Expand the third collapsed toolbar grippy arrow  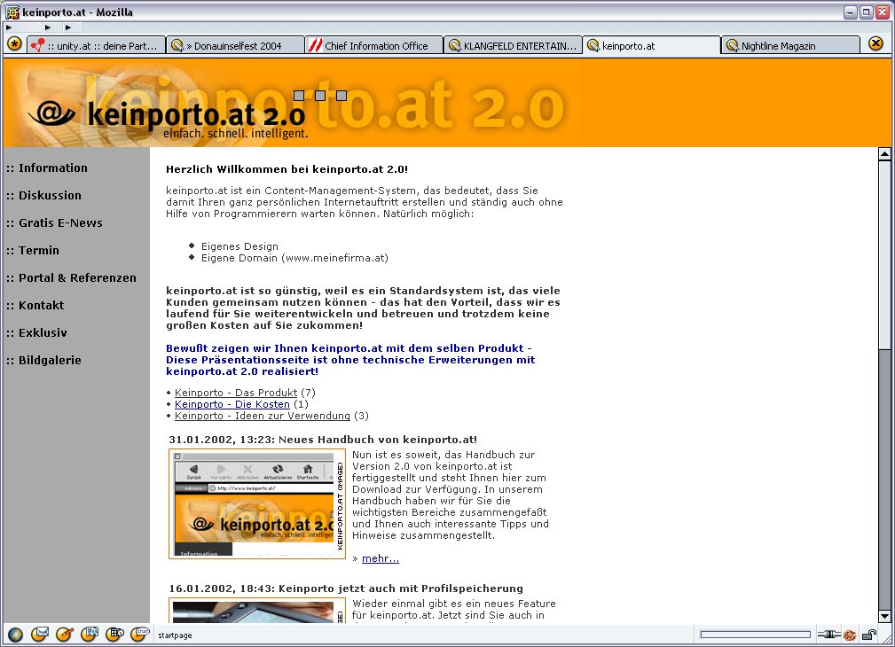(x=69, y=27)
